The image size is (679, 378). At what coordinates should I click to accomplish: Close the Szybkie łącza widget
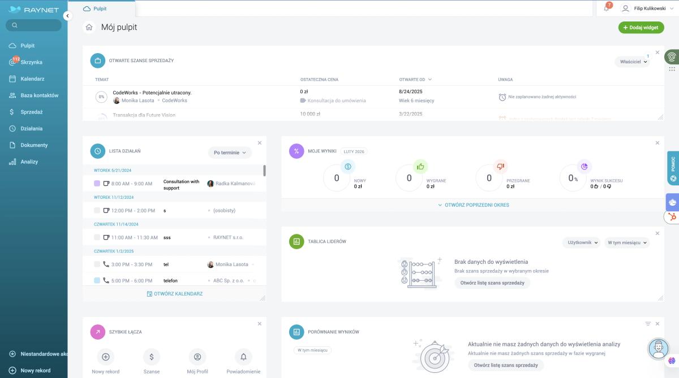click(260, 324)
